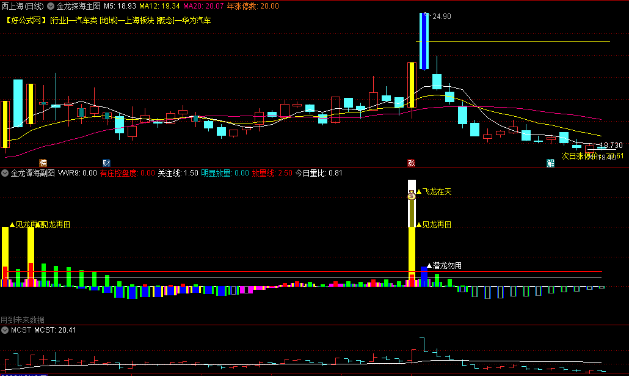Select the 年涨停数: 20.00 value
The width and height of the screenshot is (629, 376).
253,7
